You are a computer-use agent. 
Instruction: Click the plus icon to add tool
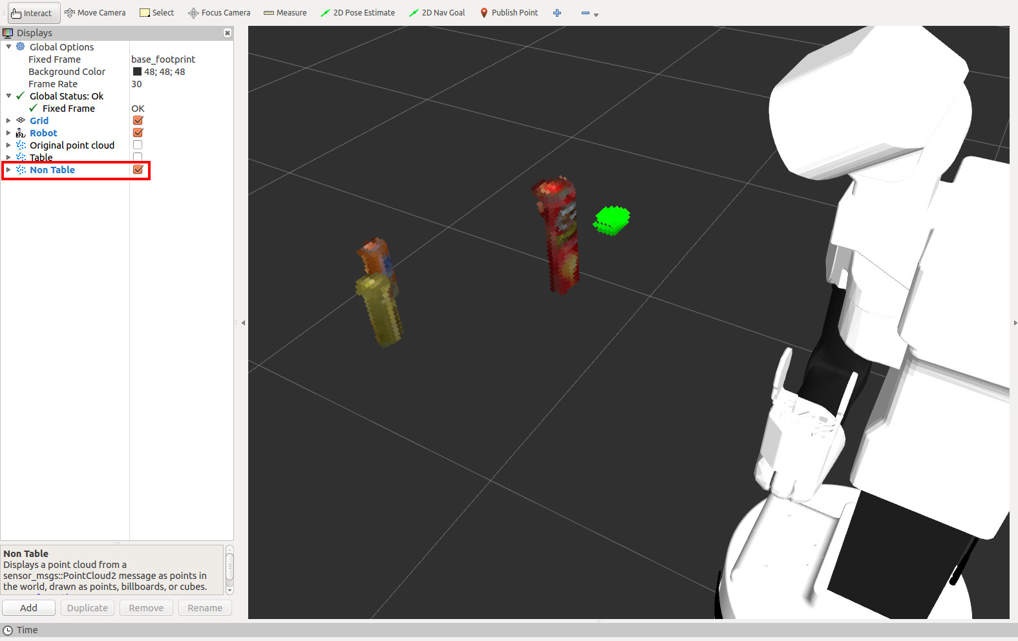pyautogui.click(x=557, y=13)
